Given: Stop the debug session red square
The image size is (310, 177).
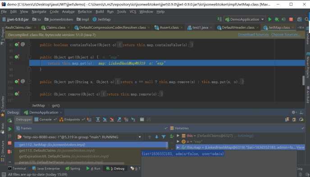Looking at the screenshot, I should [x=10, y=143].
